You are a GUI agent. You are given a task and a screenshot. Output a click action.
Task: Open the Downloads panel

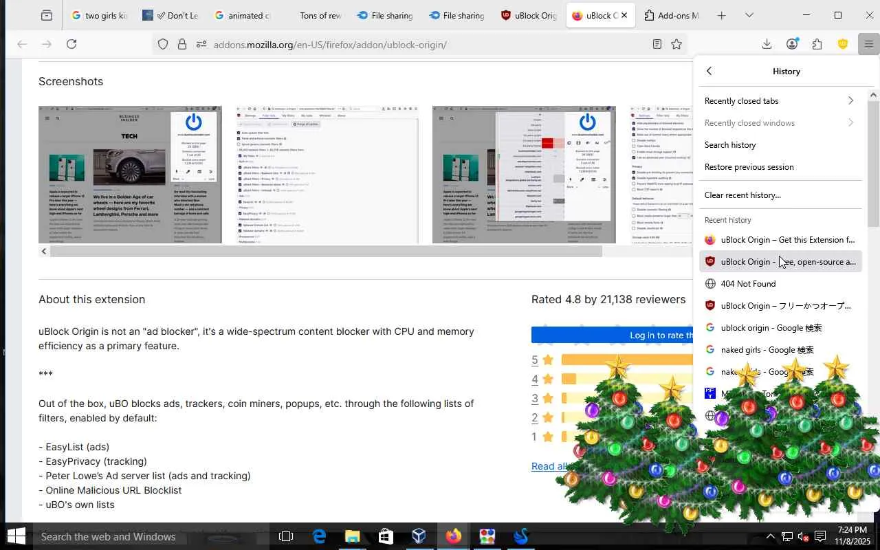767,44
